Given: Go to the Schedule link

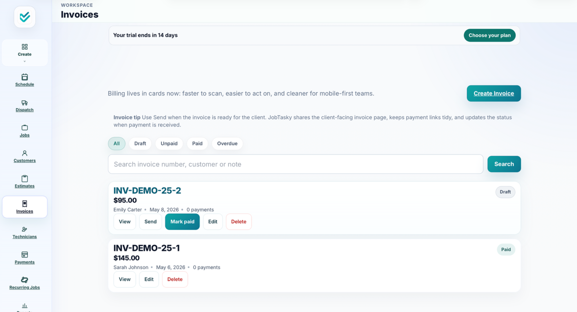Looking at the screenshot, I should [25, 84].
